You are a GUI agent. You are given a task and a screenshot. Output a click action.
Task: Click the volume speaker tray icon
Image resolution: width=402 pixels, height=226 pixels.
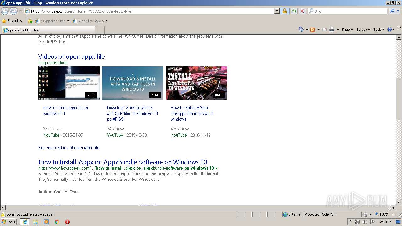pyautogui.click(x=364, y=222)
